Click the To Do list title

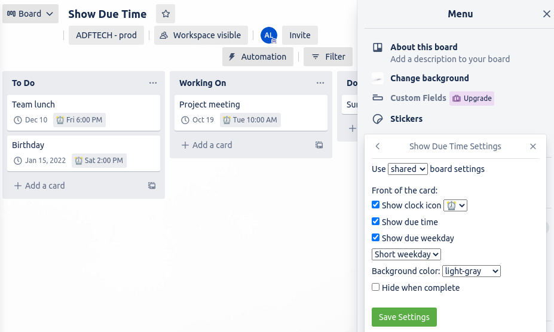[x=23, y=83]
